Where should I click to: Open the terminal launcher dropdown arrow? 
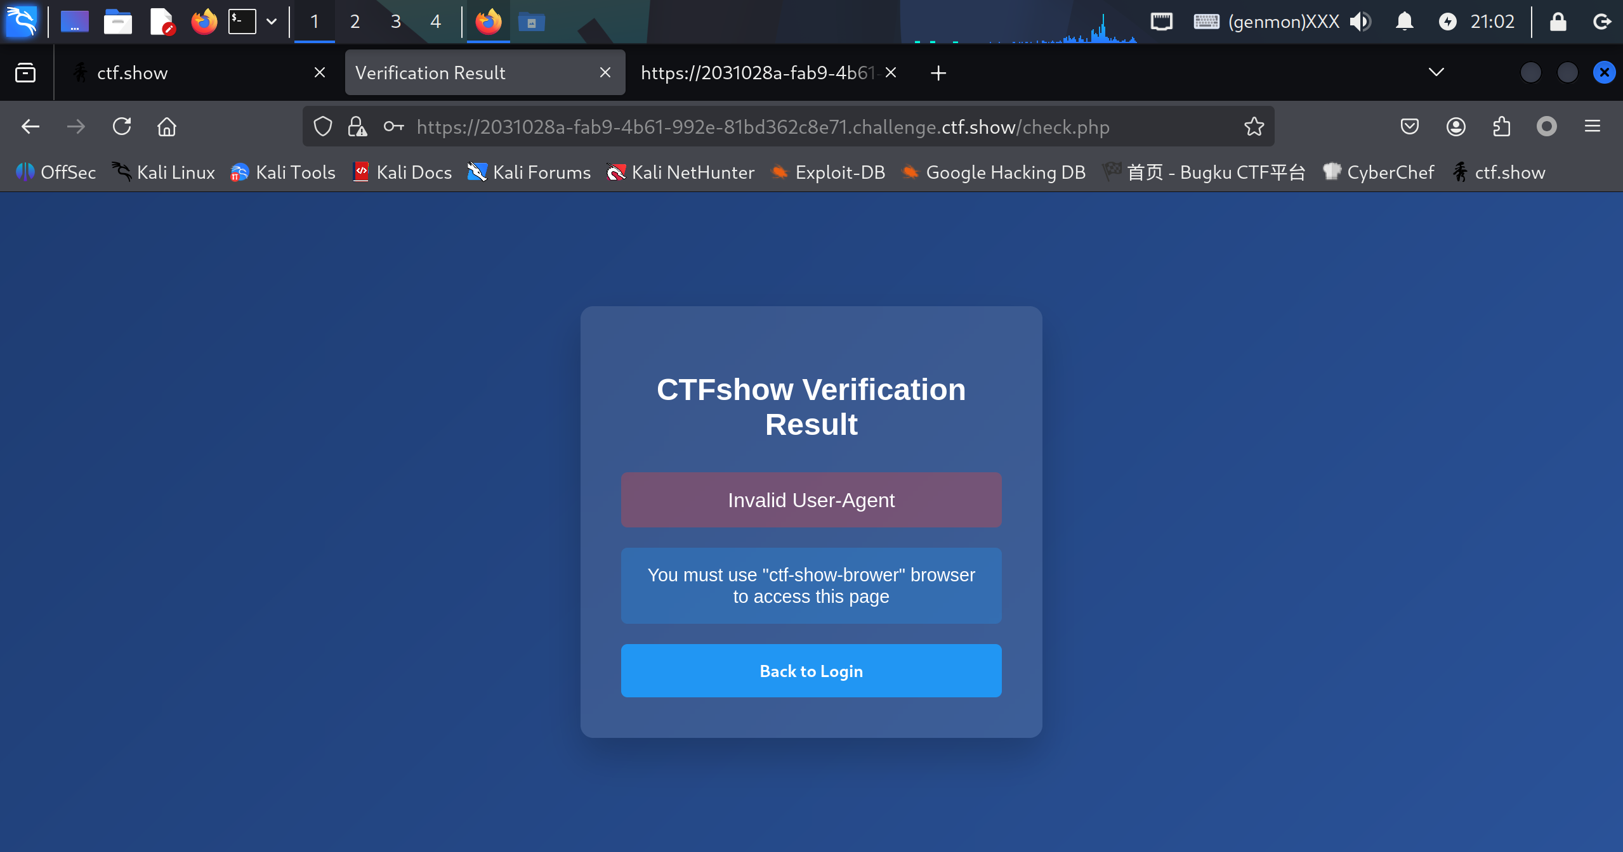coord(272,22)
